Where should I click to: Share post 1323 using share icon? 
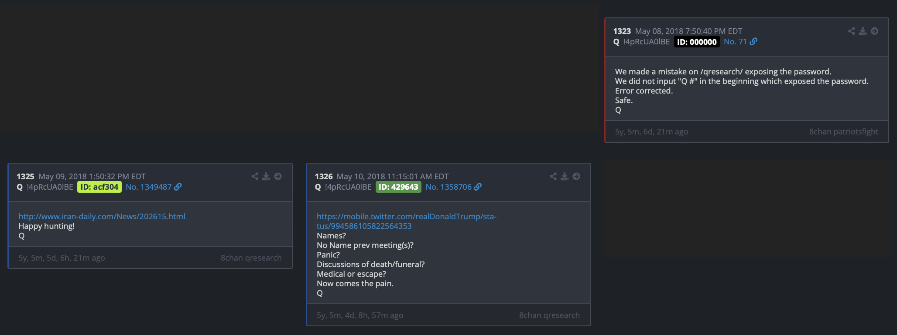851,31
